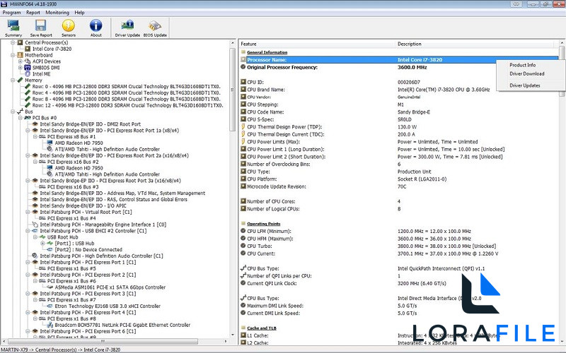Select [Port1] : USB Hub entry
The height and width of the screenshot is (353, 566).
74,243
